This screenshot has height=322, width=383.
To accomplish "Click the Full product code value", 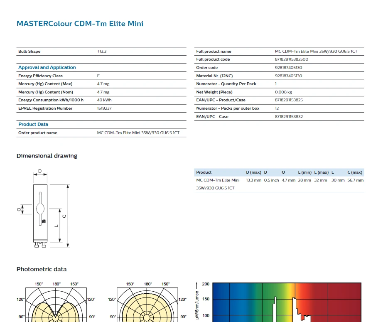I will (292, 59).
